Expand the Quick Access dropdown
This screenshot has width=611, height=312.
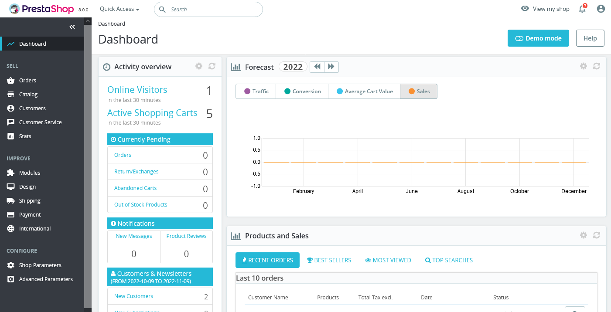(x=119, y=9)
